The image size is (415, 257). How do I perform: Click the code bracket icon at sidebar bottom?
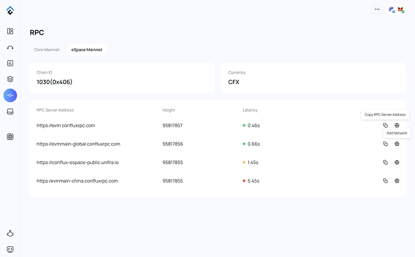pyautogui.click(x=10, y=249)
